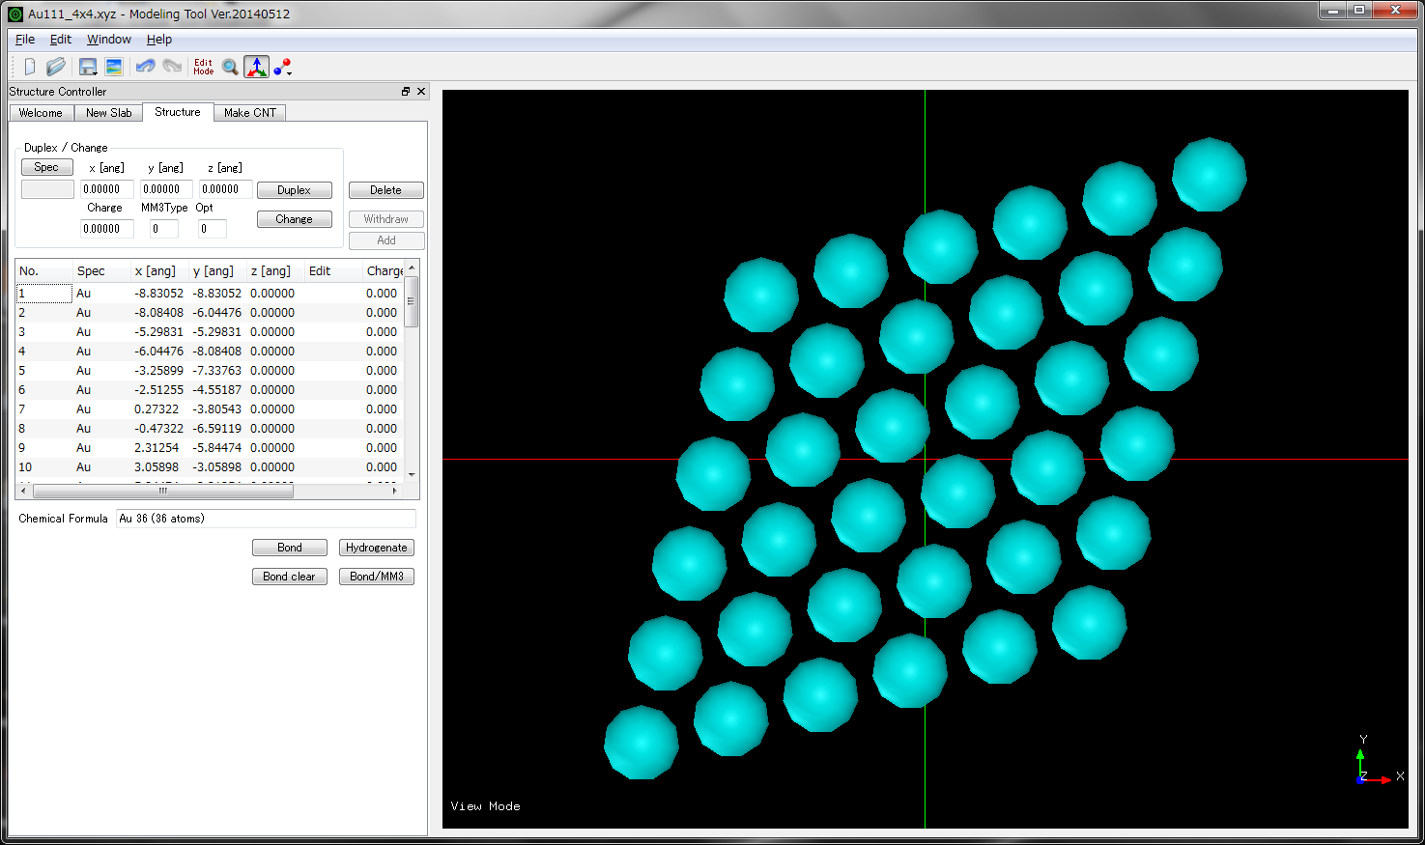
Task: Click the redo arrow icon
Action: coord(172,67)
